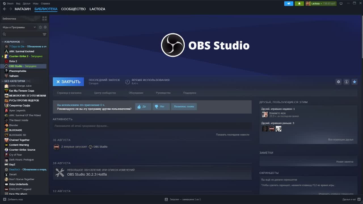Open Обсуждения link
This screenshot has width=363, height=204.
pos(136,93)
